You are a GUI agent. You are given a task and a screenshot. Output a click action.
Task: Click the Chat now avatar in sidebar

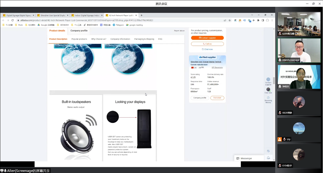(268, 90)
